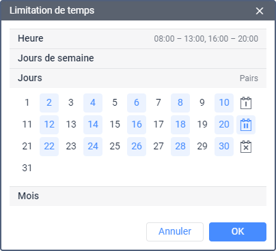
Task: Toggle day 31 on
Action: pyautogui.click(x=27, y=168)
